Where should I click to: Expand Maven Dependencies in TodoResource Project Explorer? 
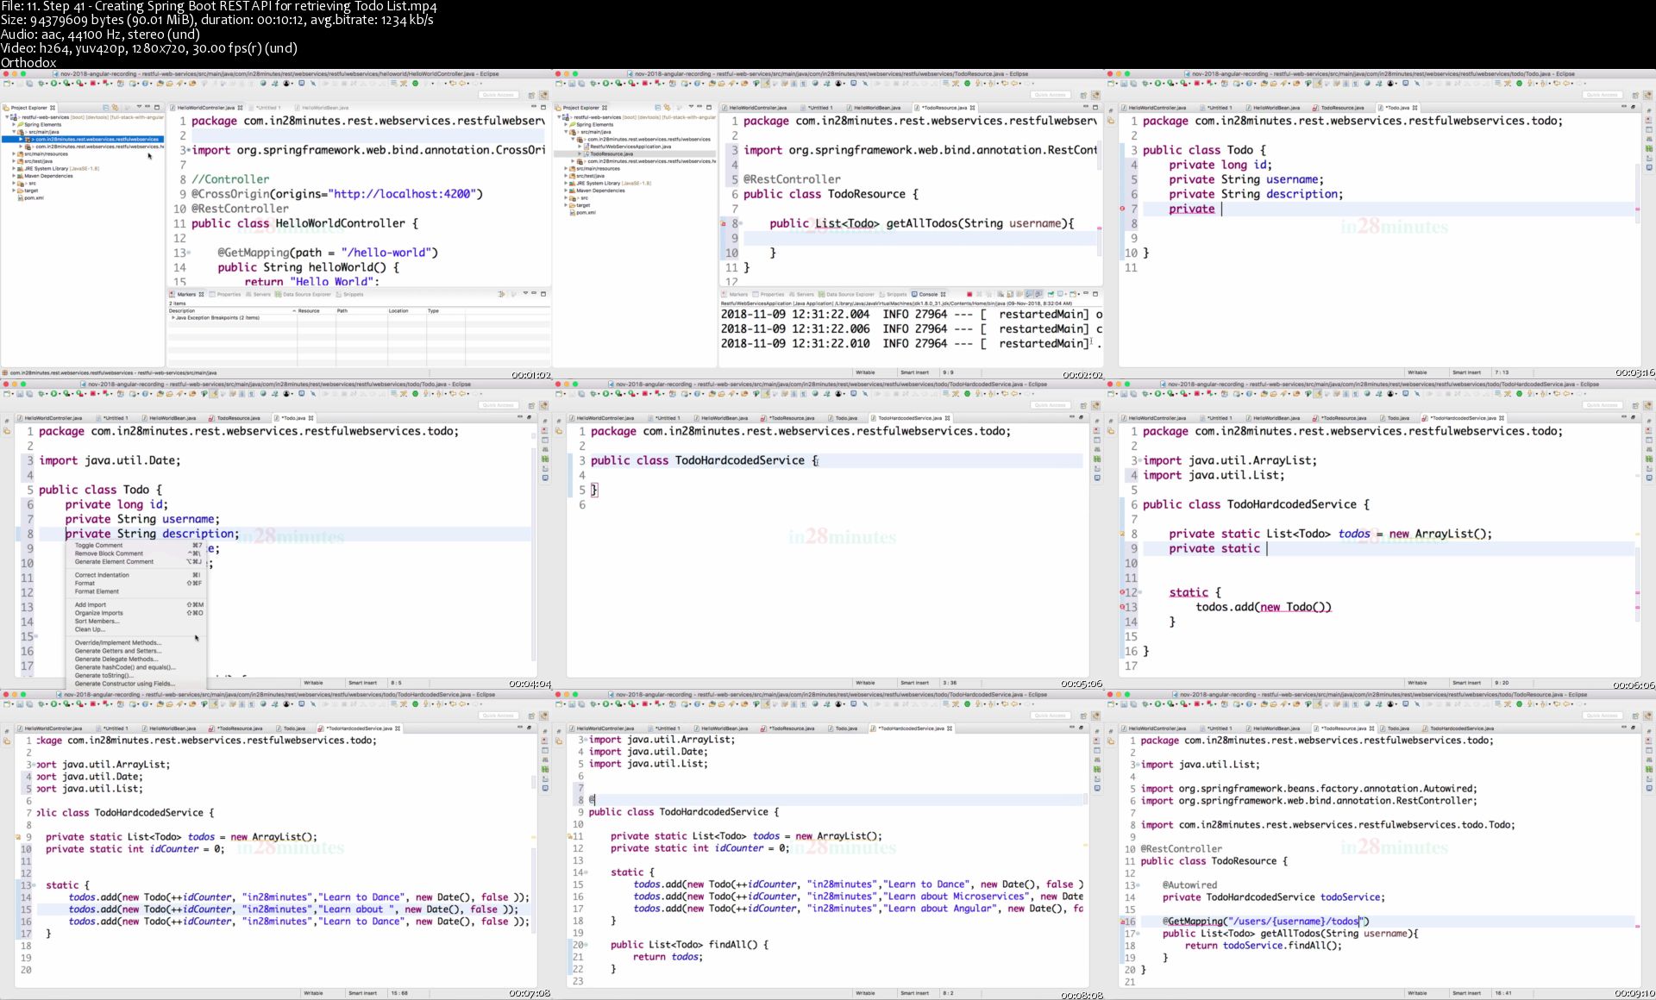tap(566, 191)
